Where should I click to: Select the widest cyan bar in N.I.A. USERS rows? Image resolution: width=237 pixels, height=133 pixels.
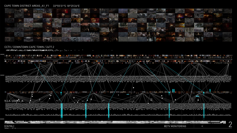[x=62, y=110]
